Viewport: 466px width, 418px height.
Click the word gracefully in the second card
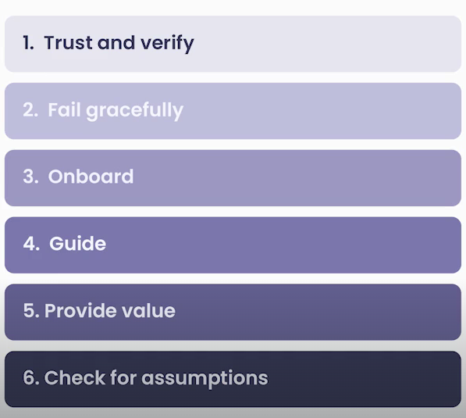[x=134, y=111]
